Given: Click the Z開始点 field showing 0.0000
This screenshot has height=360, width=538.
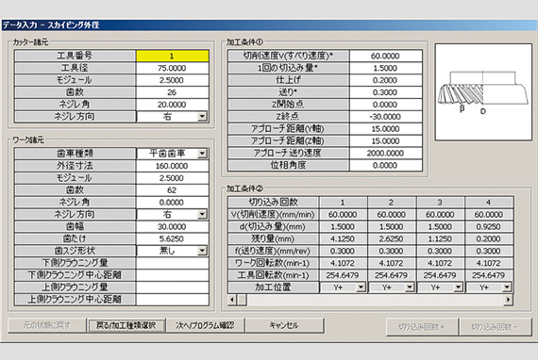Looking at the screenshot, I should tap(386, 105).
